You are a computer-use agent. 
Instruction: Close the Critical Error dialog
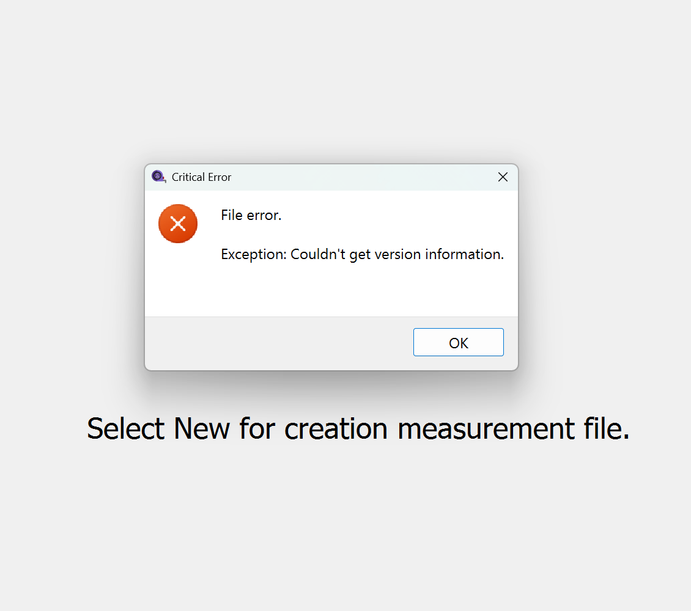503,177
